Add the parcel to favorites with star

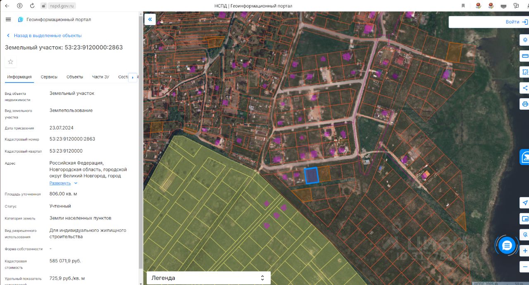(11, 62)
